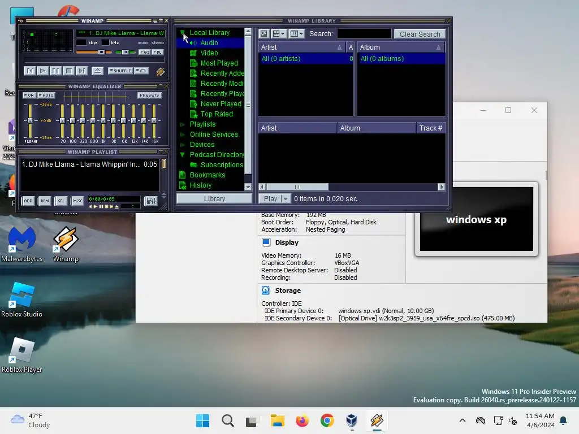Image resolution: width=579 pixels, height=434 pixels.
Task: Toggle Shuffle mode in Winamp
Action: coord(120,71)
